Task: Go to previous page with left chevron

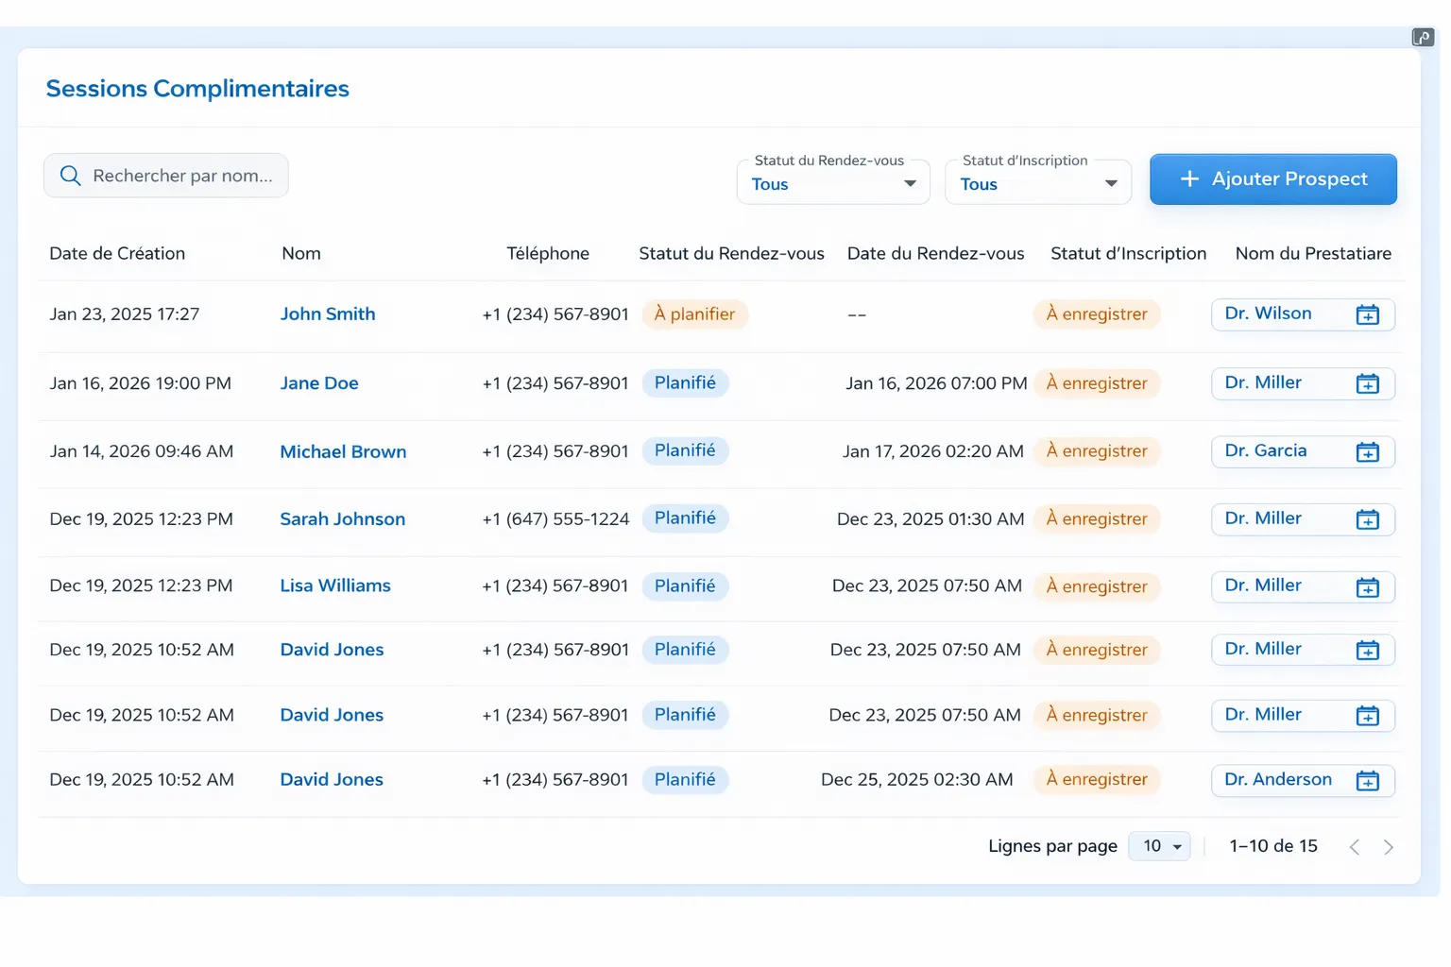Action: tap(1355, 847)
